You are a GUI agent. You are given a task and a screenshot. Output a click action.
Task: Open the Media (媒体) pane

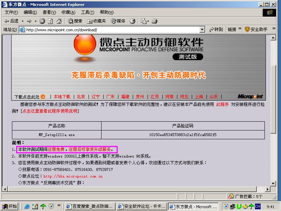pos(118,21)
